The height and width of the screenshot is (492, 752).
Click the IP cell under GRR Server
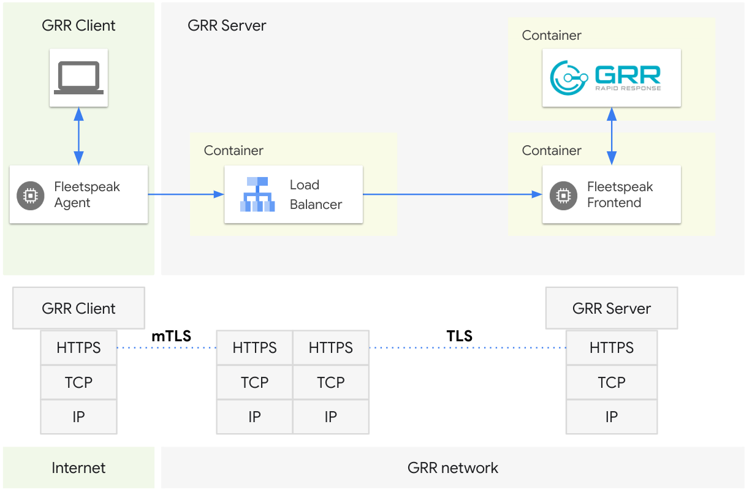coord(612,417)
